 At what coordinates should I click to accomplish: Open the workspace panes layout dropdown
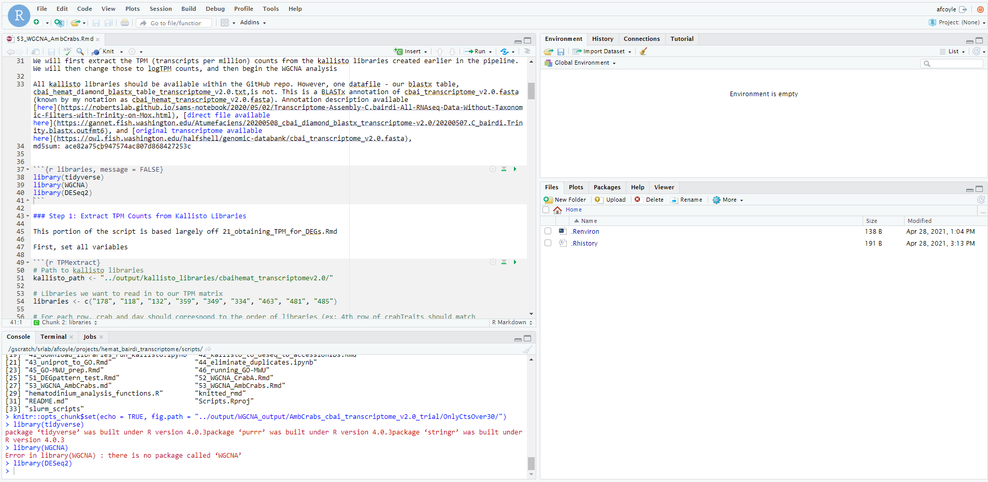pos(228,22)
